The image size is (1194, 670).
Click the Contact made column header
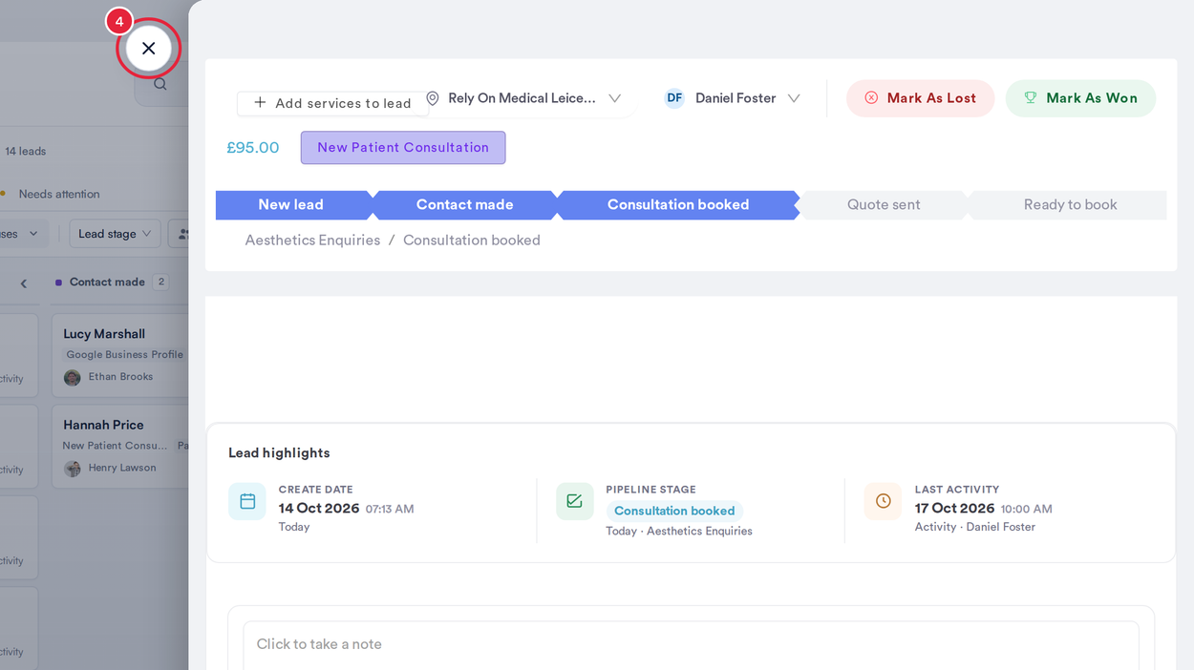tap(107, 283)
